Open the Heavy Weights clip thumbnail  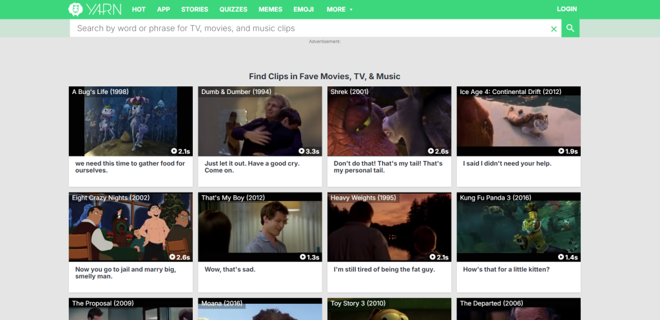click(x=389, y=227)
